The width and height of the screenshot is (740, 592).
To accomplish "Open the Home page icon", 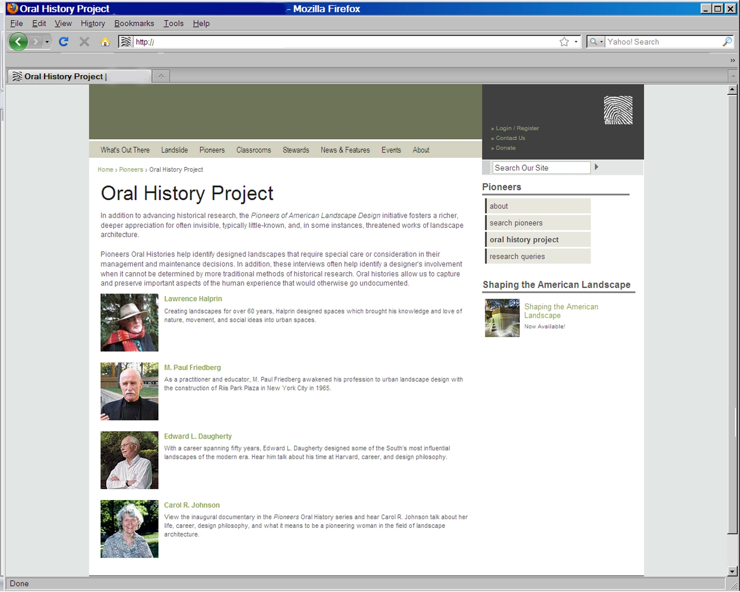I will coord(105,42).
